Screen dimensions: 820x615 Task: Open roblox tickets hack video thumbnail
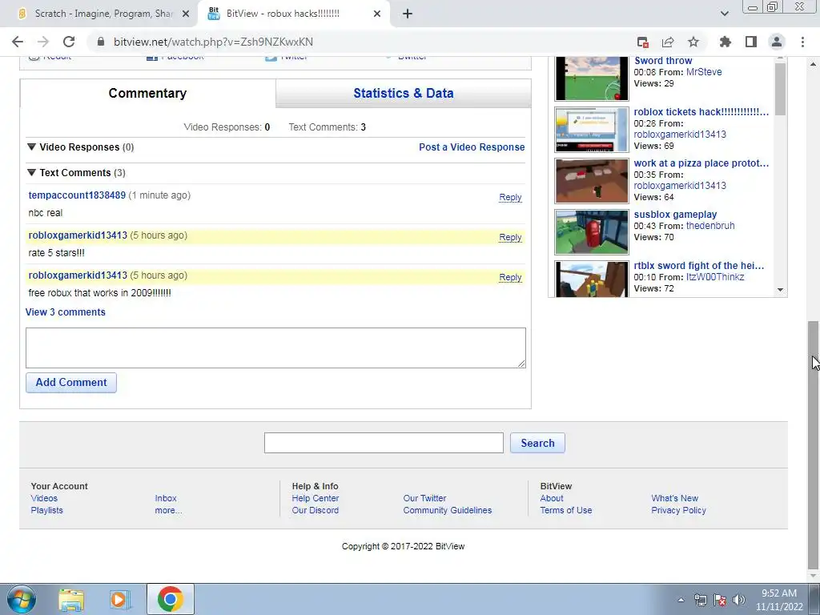pos(592,129)
